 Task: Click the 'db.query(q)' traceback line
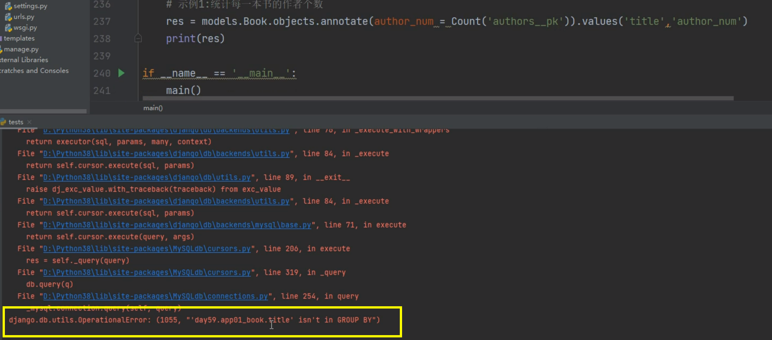(x=50, y=284)
